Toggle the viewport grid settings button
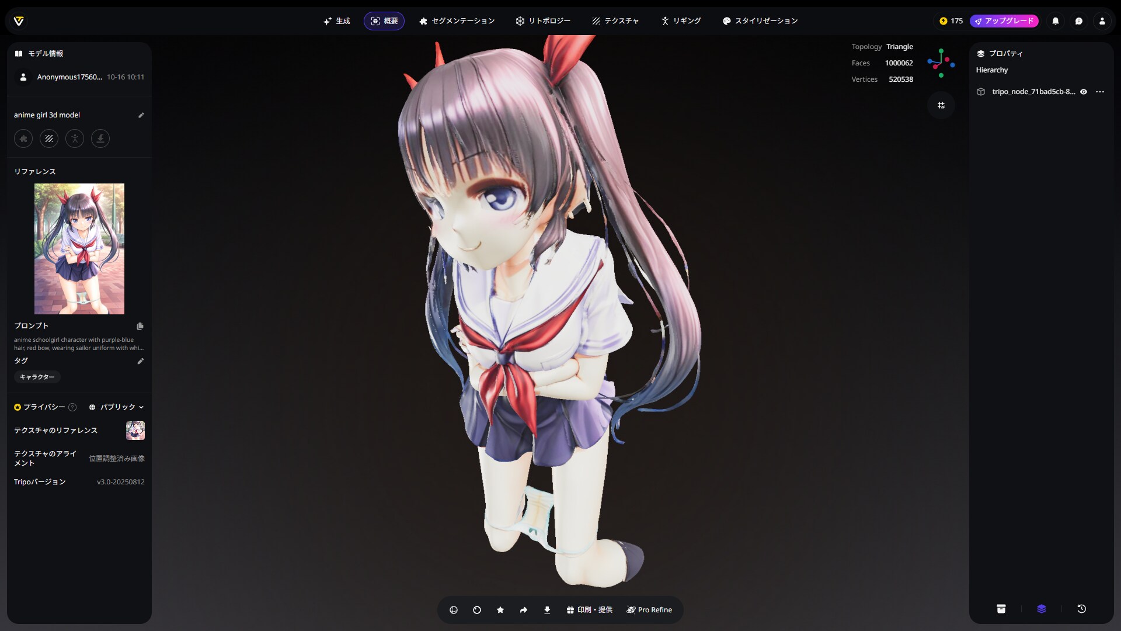Viewport: 1121px width, 631px height. [941, 105]
